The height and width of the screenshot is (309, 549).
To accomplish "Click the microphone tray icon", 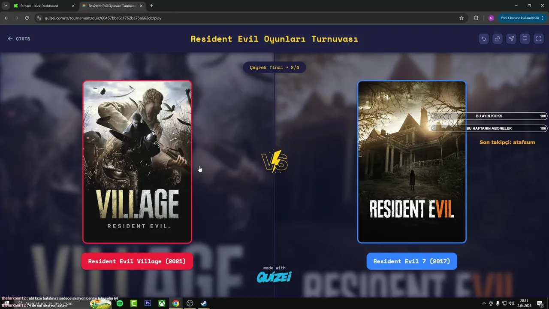I will [x=498, y=303].
